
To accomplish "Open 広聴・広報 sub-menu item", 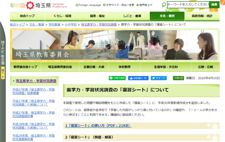I will tap(205, 67).
